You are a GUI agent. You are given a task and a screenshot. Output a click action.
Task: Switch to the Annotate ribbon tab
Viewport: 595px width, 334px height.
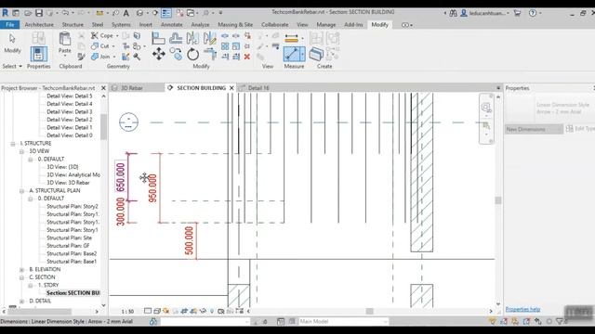click(x=171, y=25)
